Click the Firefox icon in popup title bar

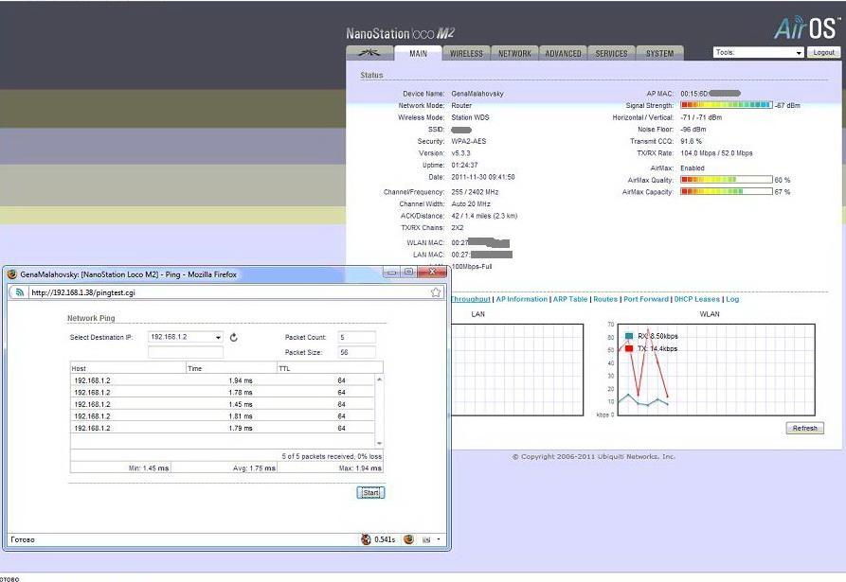pos(12,273)
